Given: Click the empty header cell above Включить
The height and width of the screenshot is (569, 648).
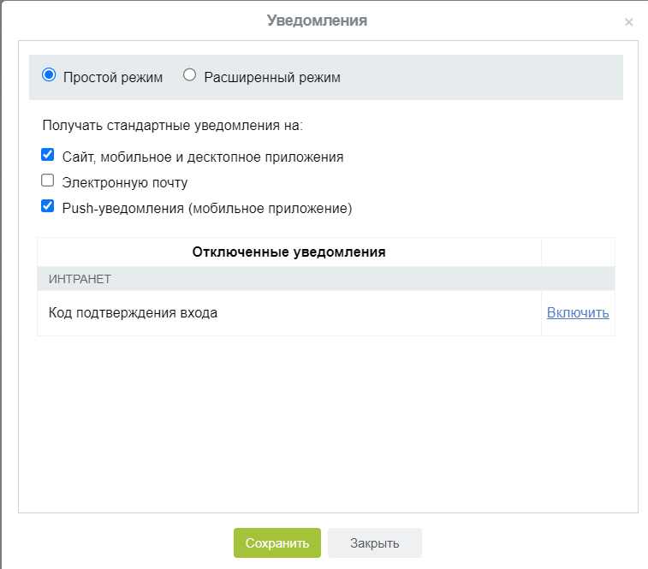Looking at the screenshot, I should tap(578, 252).
